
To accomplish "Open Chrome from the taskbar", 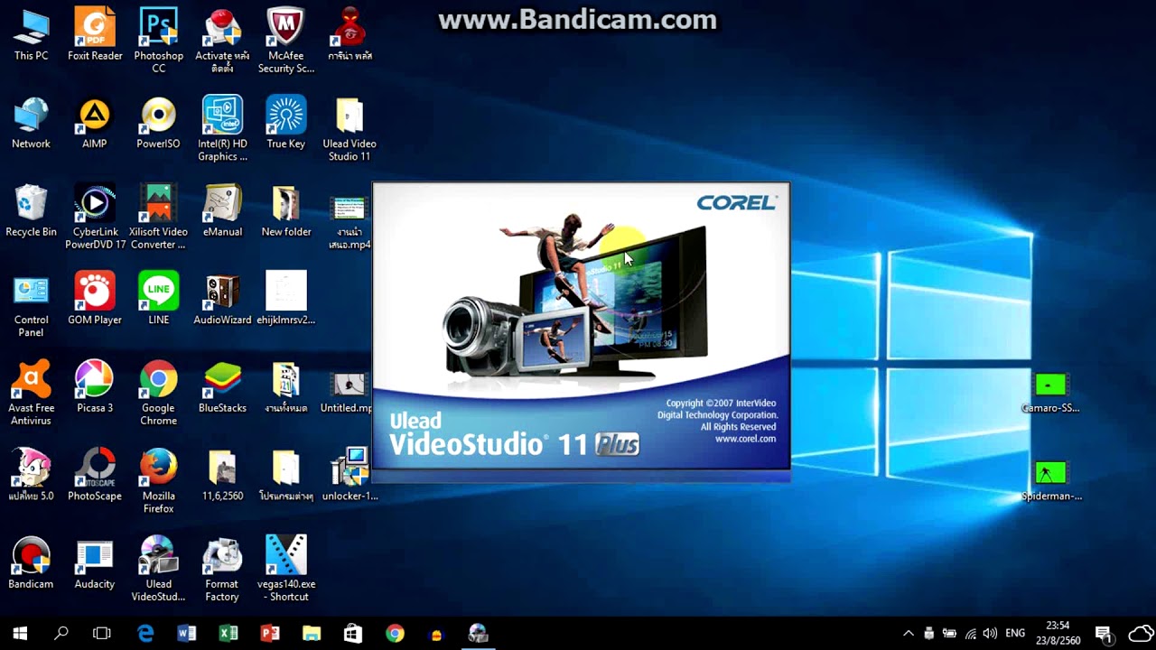I will 395,634.
